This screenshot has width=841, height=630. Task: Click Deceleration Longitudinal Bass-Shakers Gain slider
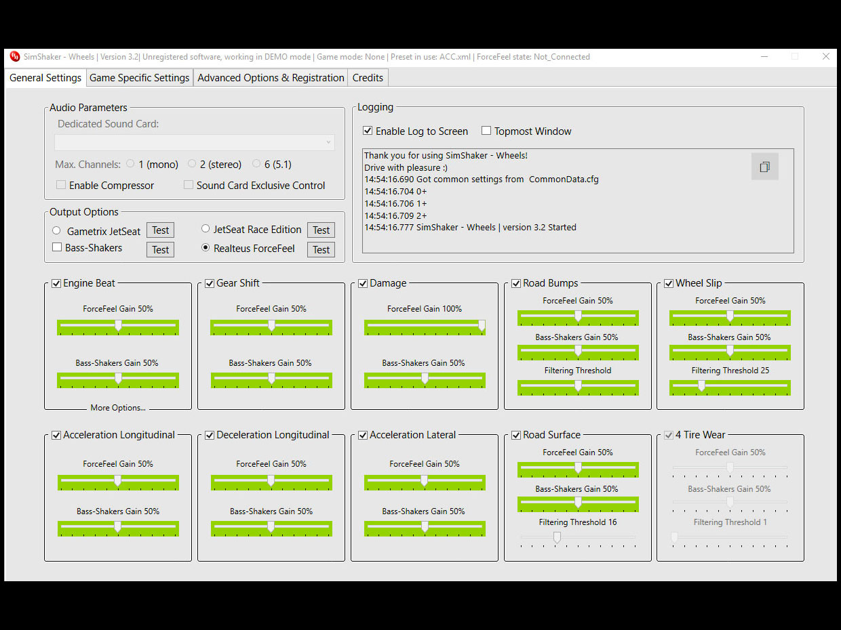[x=271, y=528]
